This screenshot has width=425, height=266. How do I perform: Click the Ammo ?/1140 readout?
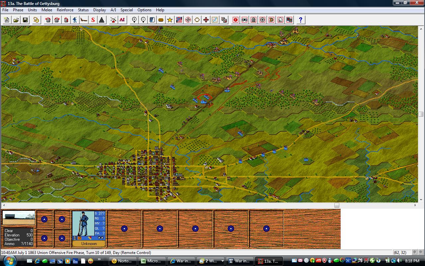[18, 244]
